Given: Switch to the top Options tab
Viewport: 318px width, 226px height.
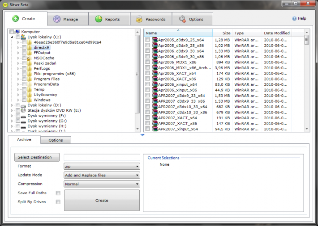Looking at the screenshot, I should pyautogui.click(x=193, y=19).
